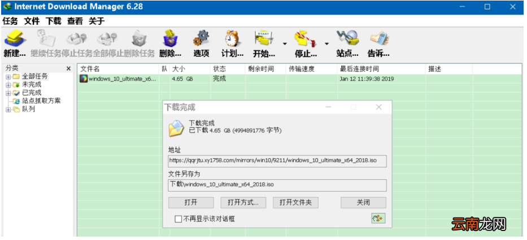This screenshot has height=240, width=527.
Task: Open the scheduler 计划... clock icon
Action: pyautogui.click(x=232, y=38)
